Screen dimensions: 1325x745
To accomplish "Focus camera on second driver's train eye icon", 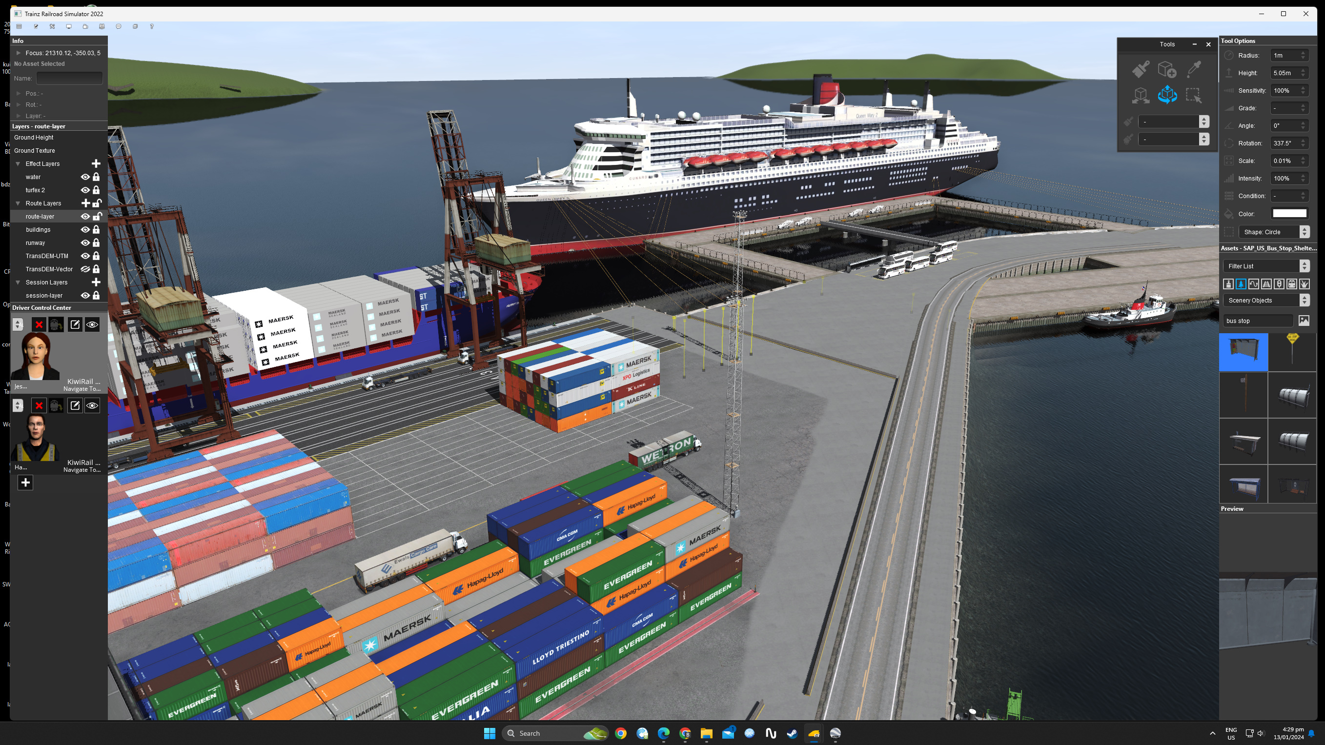I will tap(92, 405).
